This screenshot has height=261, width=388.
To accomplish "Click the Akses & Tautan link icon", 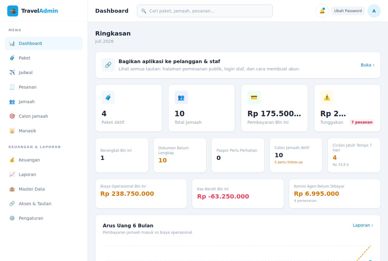I will point(12,204).
